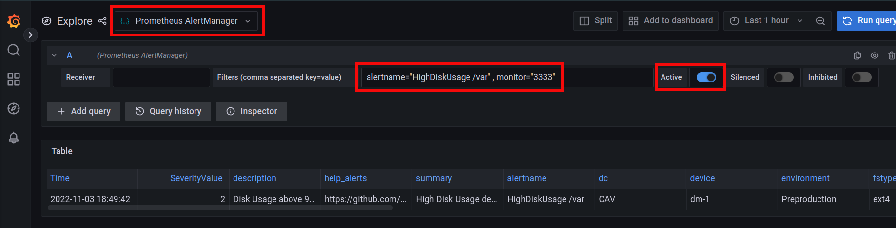Click the duplicate query icon
The width and height of the screenshot is (896, 228).
click(x=857, y=55)
